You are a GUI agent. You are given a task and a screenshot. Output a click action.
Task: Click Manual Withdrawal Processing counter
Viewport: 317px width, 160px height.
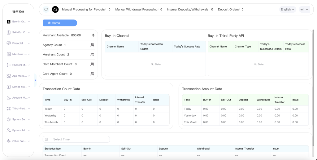139,10
